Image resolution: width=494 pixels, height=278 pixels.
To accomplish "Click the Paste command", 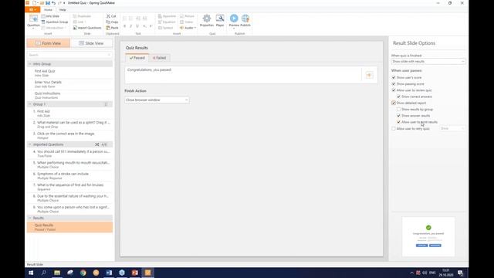I will point(112,28).
